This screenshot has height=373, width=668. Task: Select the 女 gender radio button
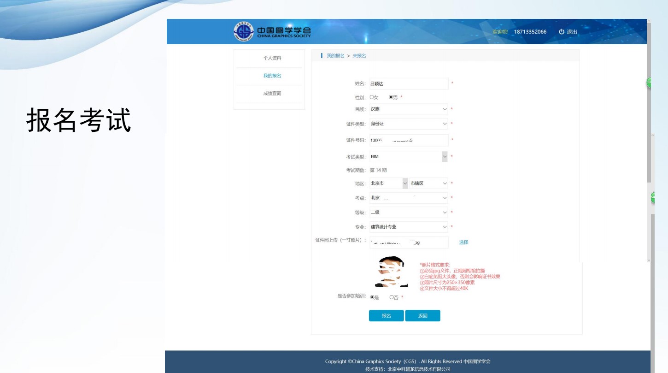[x=372, y=97]
